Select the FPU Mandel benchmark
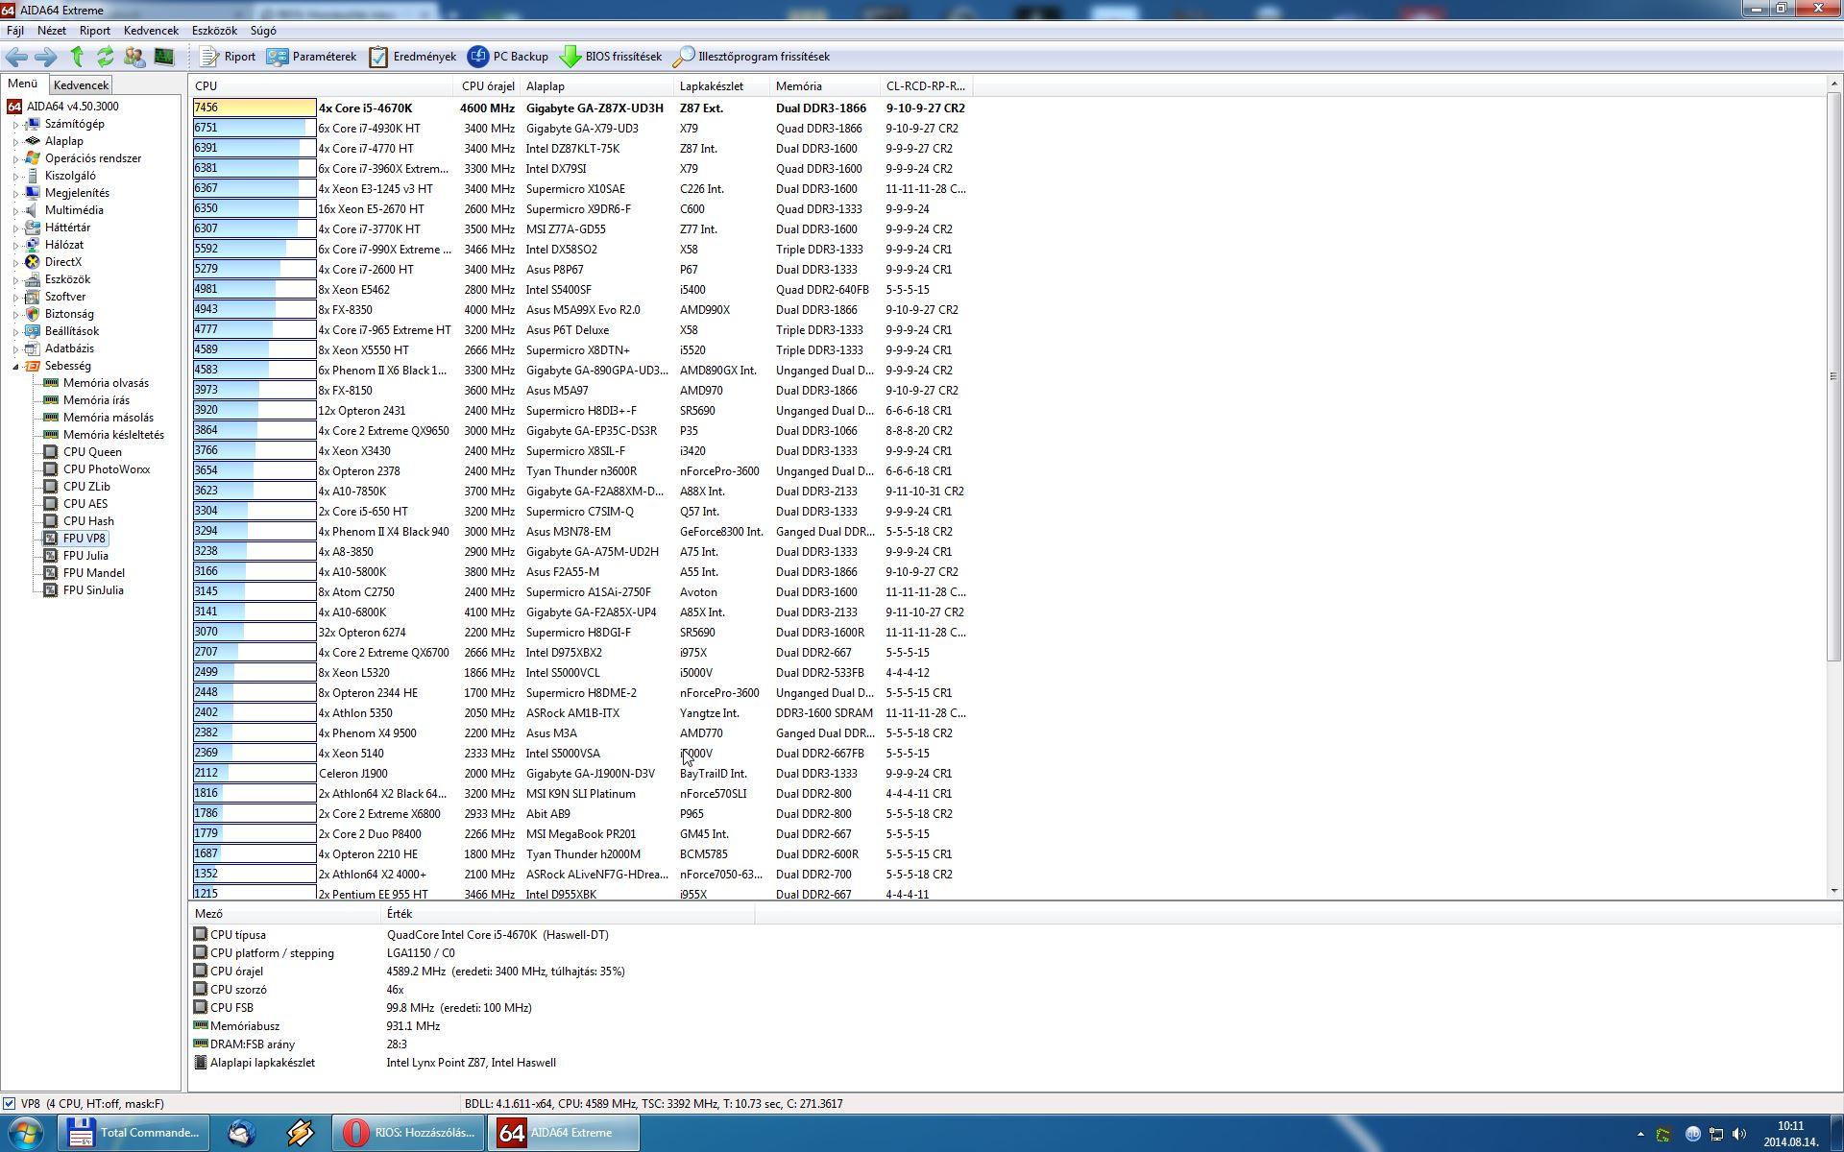 [94, 573]
